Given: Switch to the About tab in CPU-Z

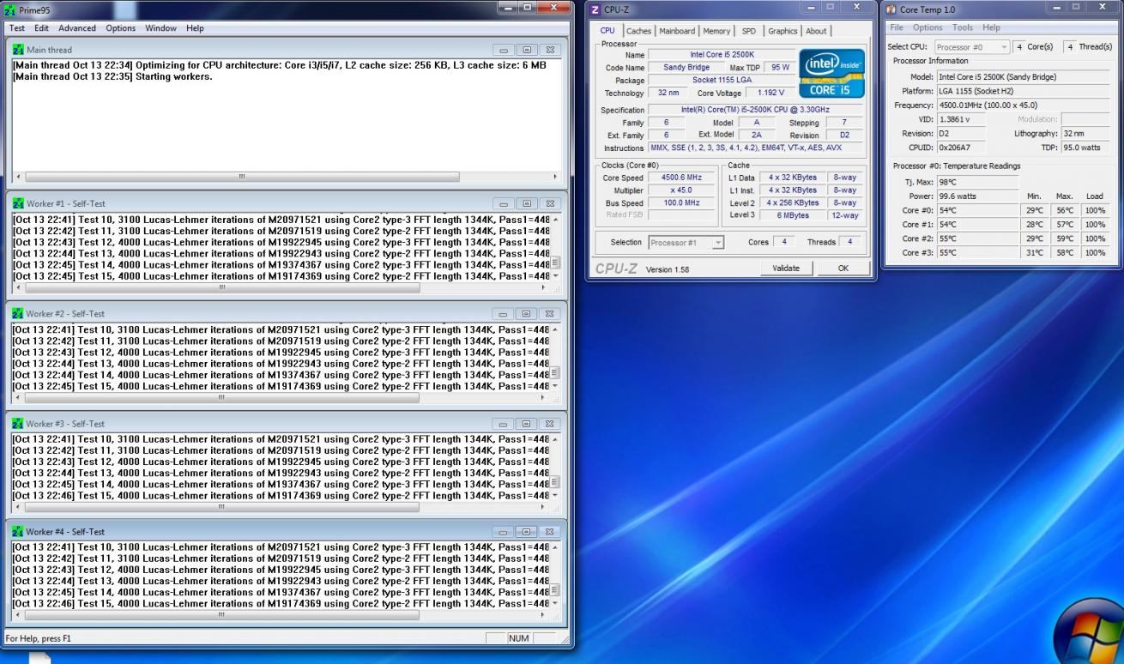Looking at the screenshot, I should point(816,31).
